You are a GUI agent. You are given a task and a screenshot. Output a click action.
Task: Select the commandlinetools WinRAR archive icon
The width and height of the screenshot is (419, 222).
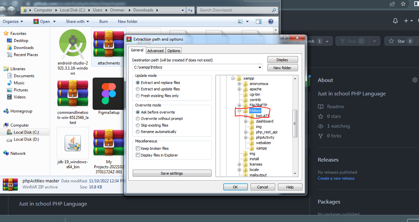point(73,93)
